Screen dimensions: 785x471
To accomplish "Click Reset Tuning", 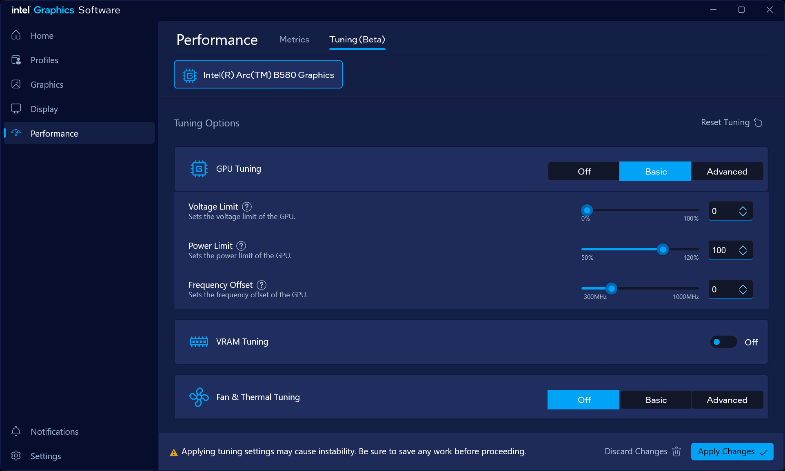I will pyautogui.click(x=732, y=122).
